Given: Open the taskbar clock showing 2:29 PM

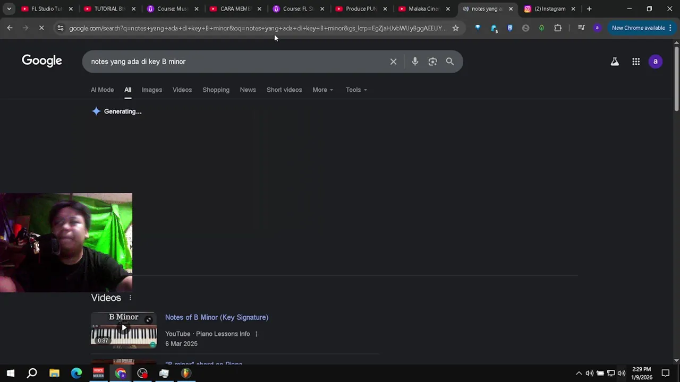Looking at the screenshot, I should pos(642,373).
